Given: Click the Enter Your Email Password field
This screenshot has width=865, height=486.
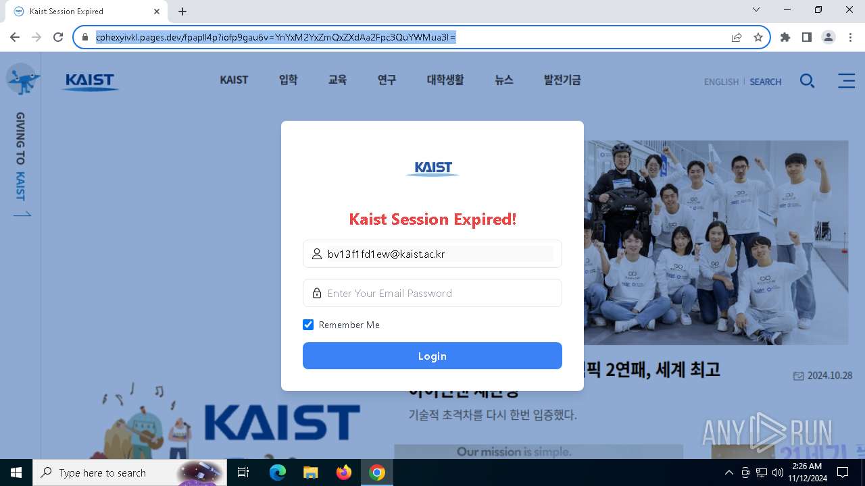Looking at the screenshot, I should tap(432, 293).
